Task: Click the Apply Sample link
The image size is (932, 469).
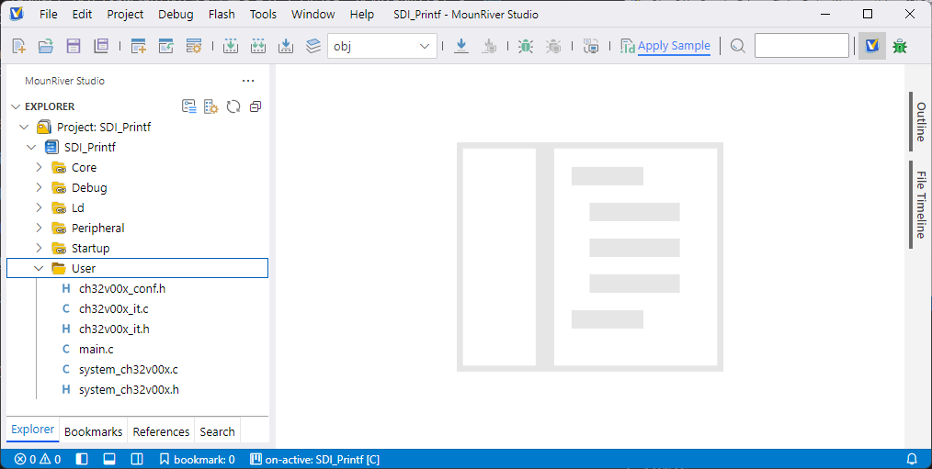Action: [673, 46]
